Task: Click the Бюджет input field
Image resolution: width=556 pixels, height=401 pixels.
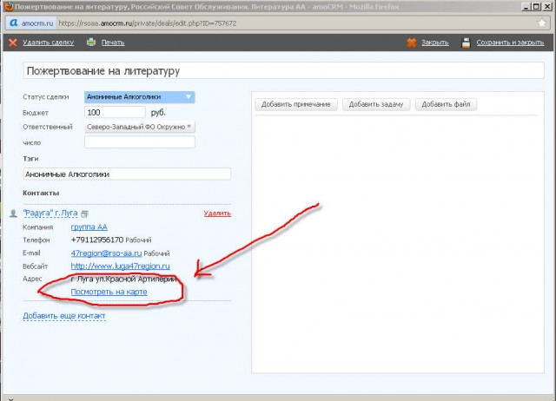Action: 115,112
